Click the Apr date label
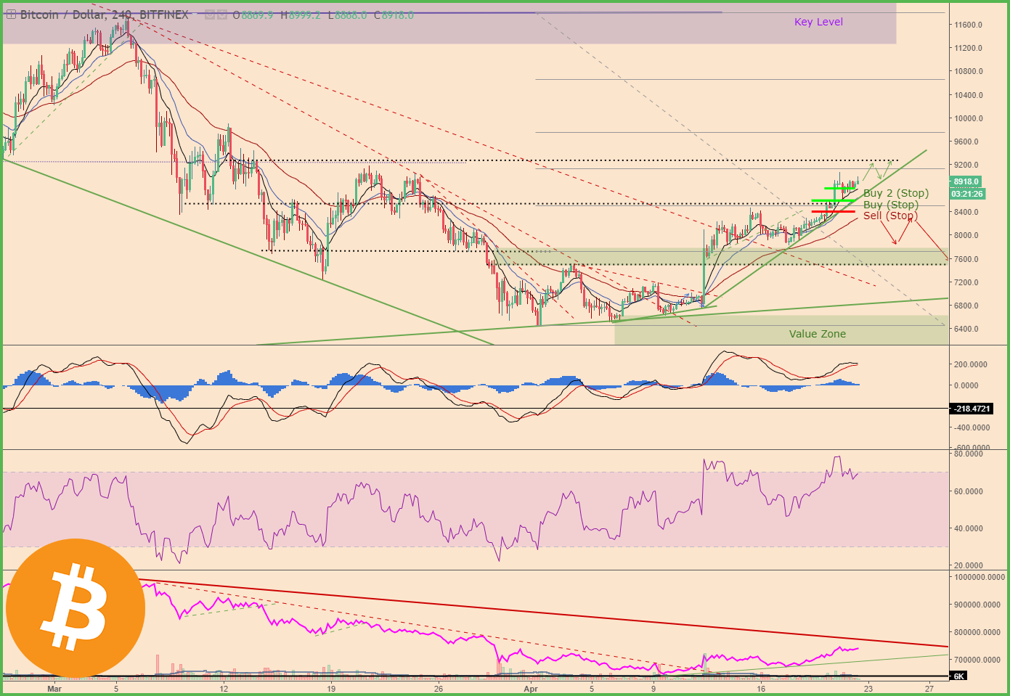The height and width of the screenshot is (696, 1010). point(531,689)
